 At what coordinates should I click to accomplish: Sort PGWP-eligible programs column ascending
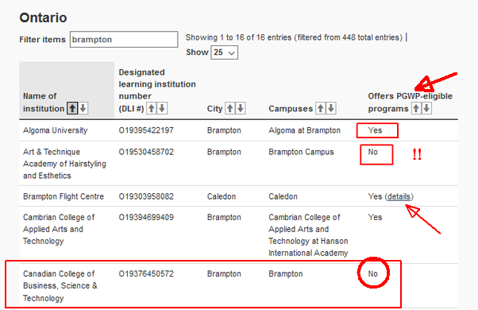click(x=416, y=108)
